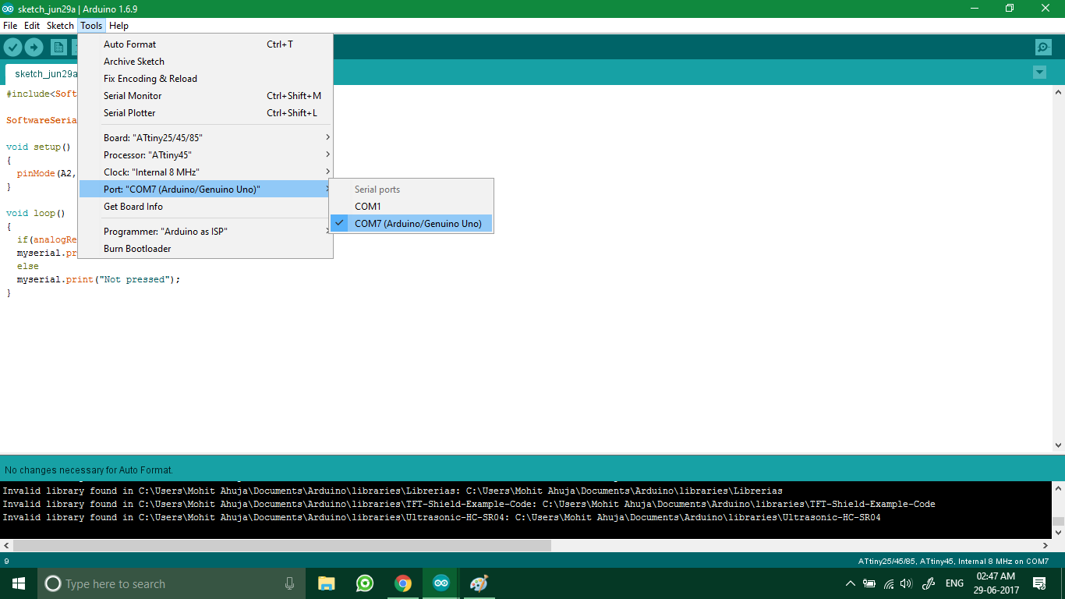
Task: Open Wi-Fi network tray icon
Action: (888, 583)
